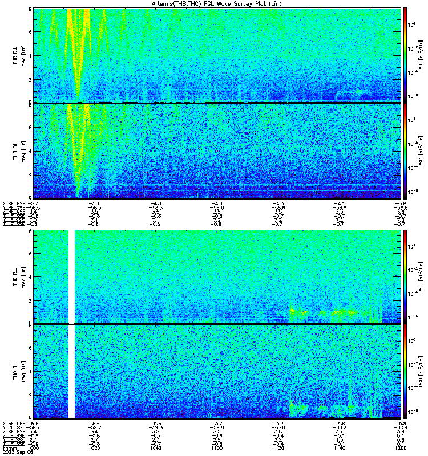Click the THB X position value '-3.8'
The width and height of the screenshot is (428, 456).
tap(401, 203)
